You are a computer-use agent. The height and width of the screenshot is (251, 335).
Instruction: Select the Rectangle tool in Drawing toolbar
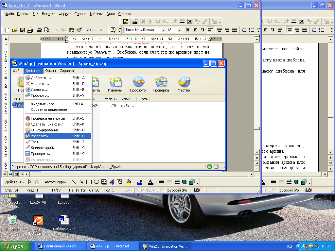[89, 182]
